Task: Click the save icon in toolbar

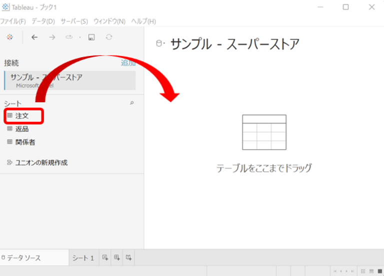Action: tap(91, 37)
